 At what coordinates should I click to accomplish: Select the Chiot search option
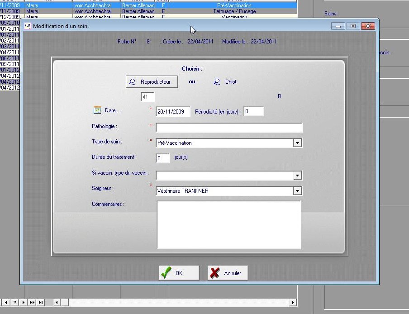225,82
